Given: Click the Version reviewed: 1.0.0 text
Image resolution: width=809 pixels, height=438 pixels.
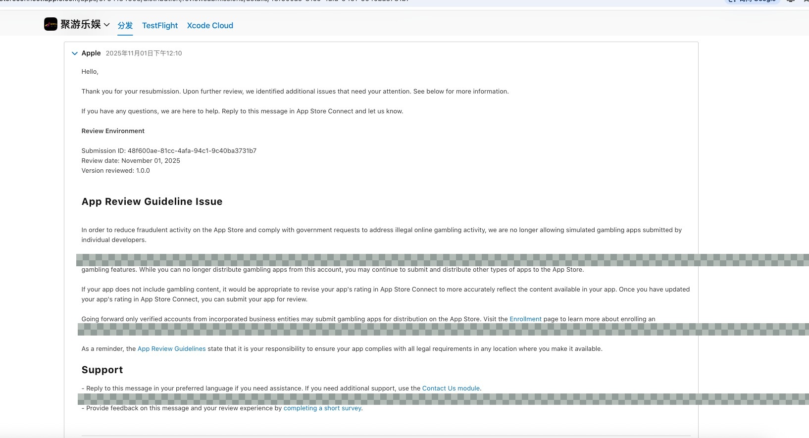Looking at the screenshot, I should [x=115, y=171].
